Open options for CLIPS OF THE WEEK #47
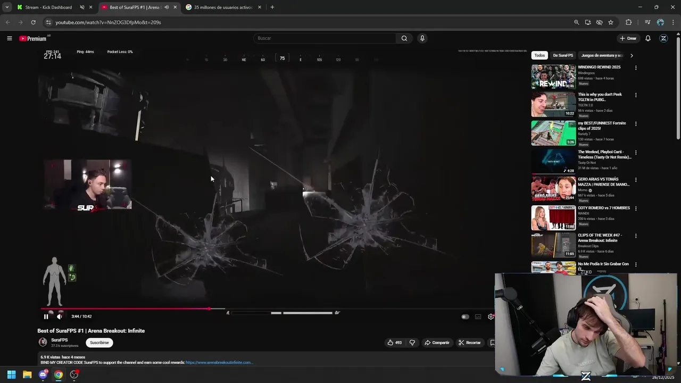This screenshot has height=383, width=681. pyautogui.click(x=636, y=236)
